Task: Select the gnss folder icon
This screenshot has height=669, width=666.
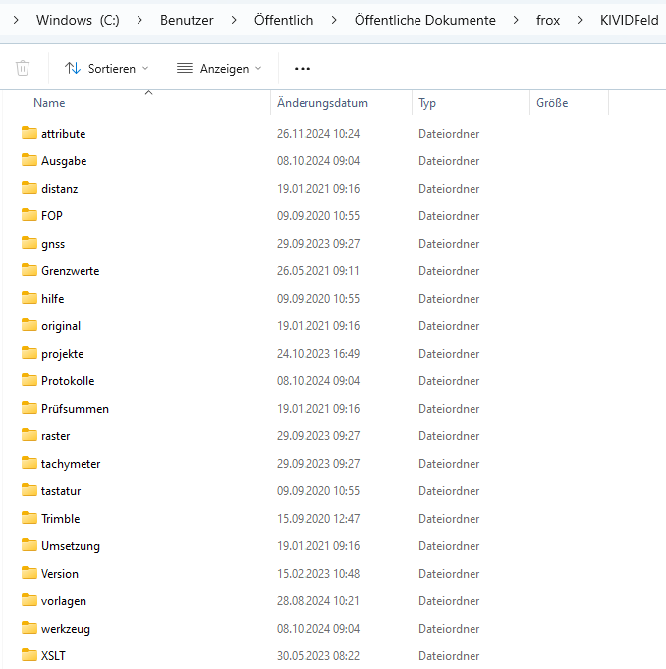Action: [29, 244]
